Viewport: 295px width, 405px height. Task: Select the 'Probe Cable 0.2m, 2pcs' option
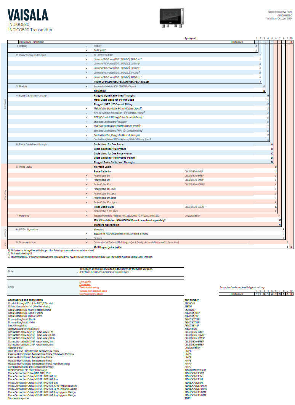click(x=106, y=211)
